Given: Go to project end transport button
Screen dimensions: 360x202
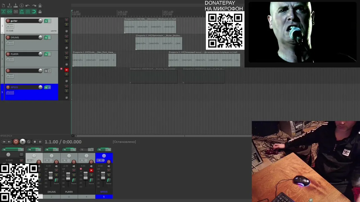Looking at the screenshot, I should click(x=9, y=142).
